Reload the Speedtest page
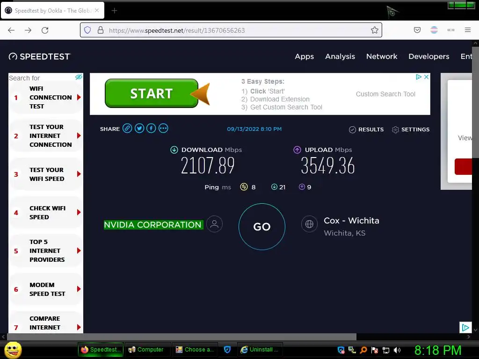The height and width of the screenshot is (359, 479). 45,30
